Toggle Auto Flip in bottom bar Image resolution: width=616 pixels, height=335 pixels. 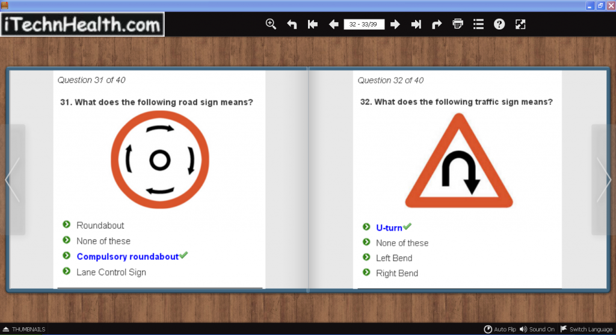[x=500, y=329]
